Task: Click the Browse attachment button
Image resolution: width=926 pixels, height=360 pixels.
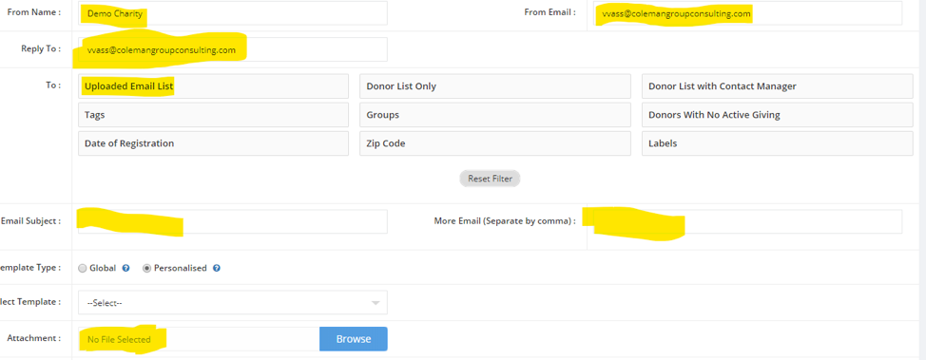Action: click(353, 339)
